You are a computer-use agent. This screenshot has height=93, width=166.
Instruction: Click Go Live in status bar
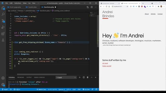point(86,89)
